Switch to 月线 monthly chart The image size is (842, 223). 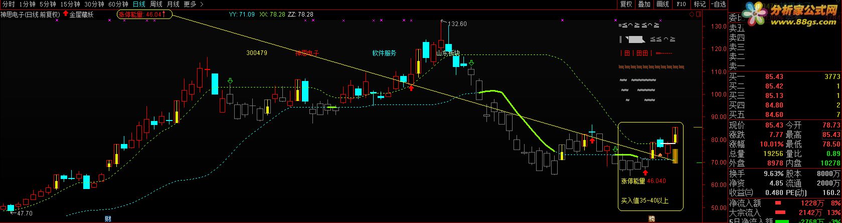pos(173,4)
